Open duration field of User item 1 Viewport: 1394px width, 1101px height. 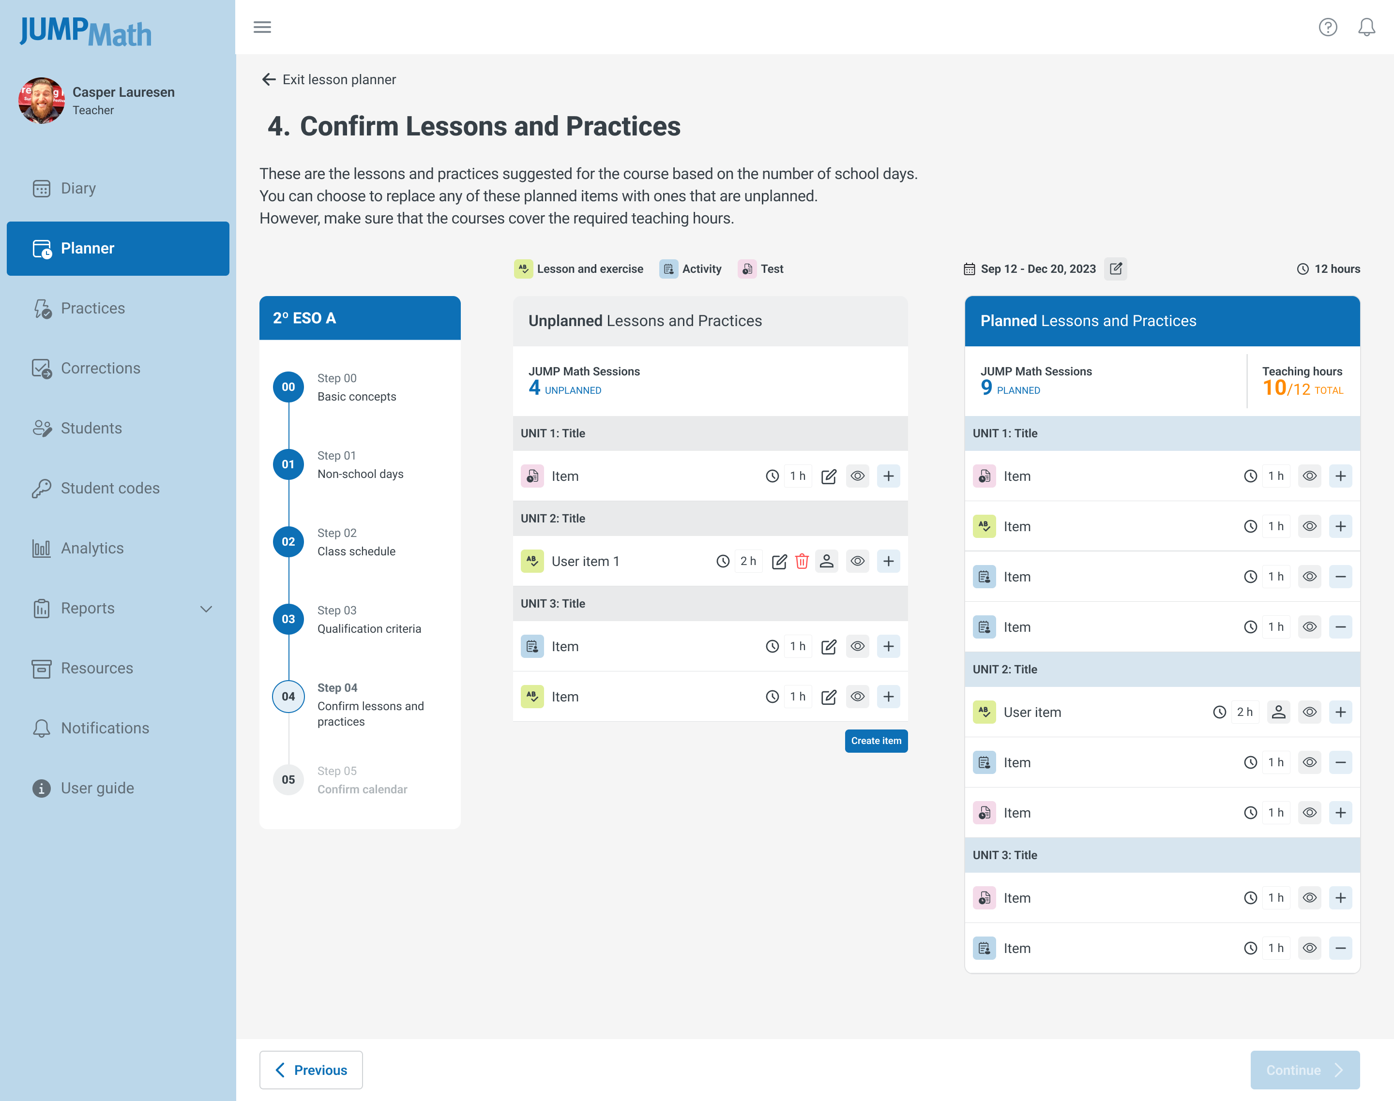click(748, 562)
